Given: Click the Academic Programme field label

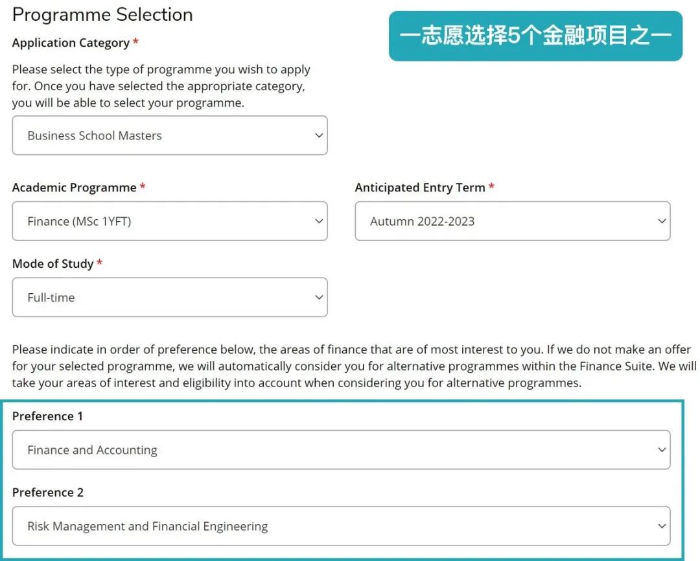Looking at the screenshot, I should [x=74, y=187].
